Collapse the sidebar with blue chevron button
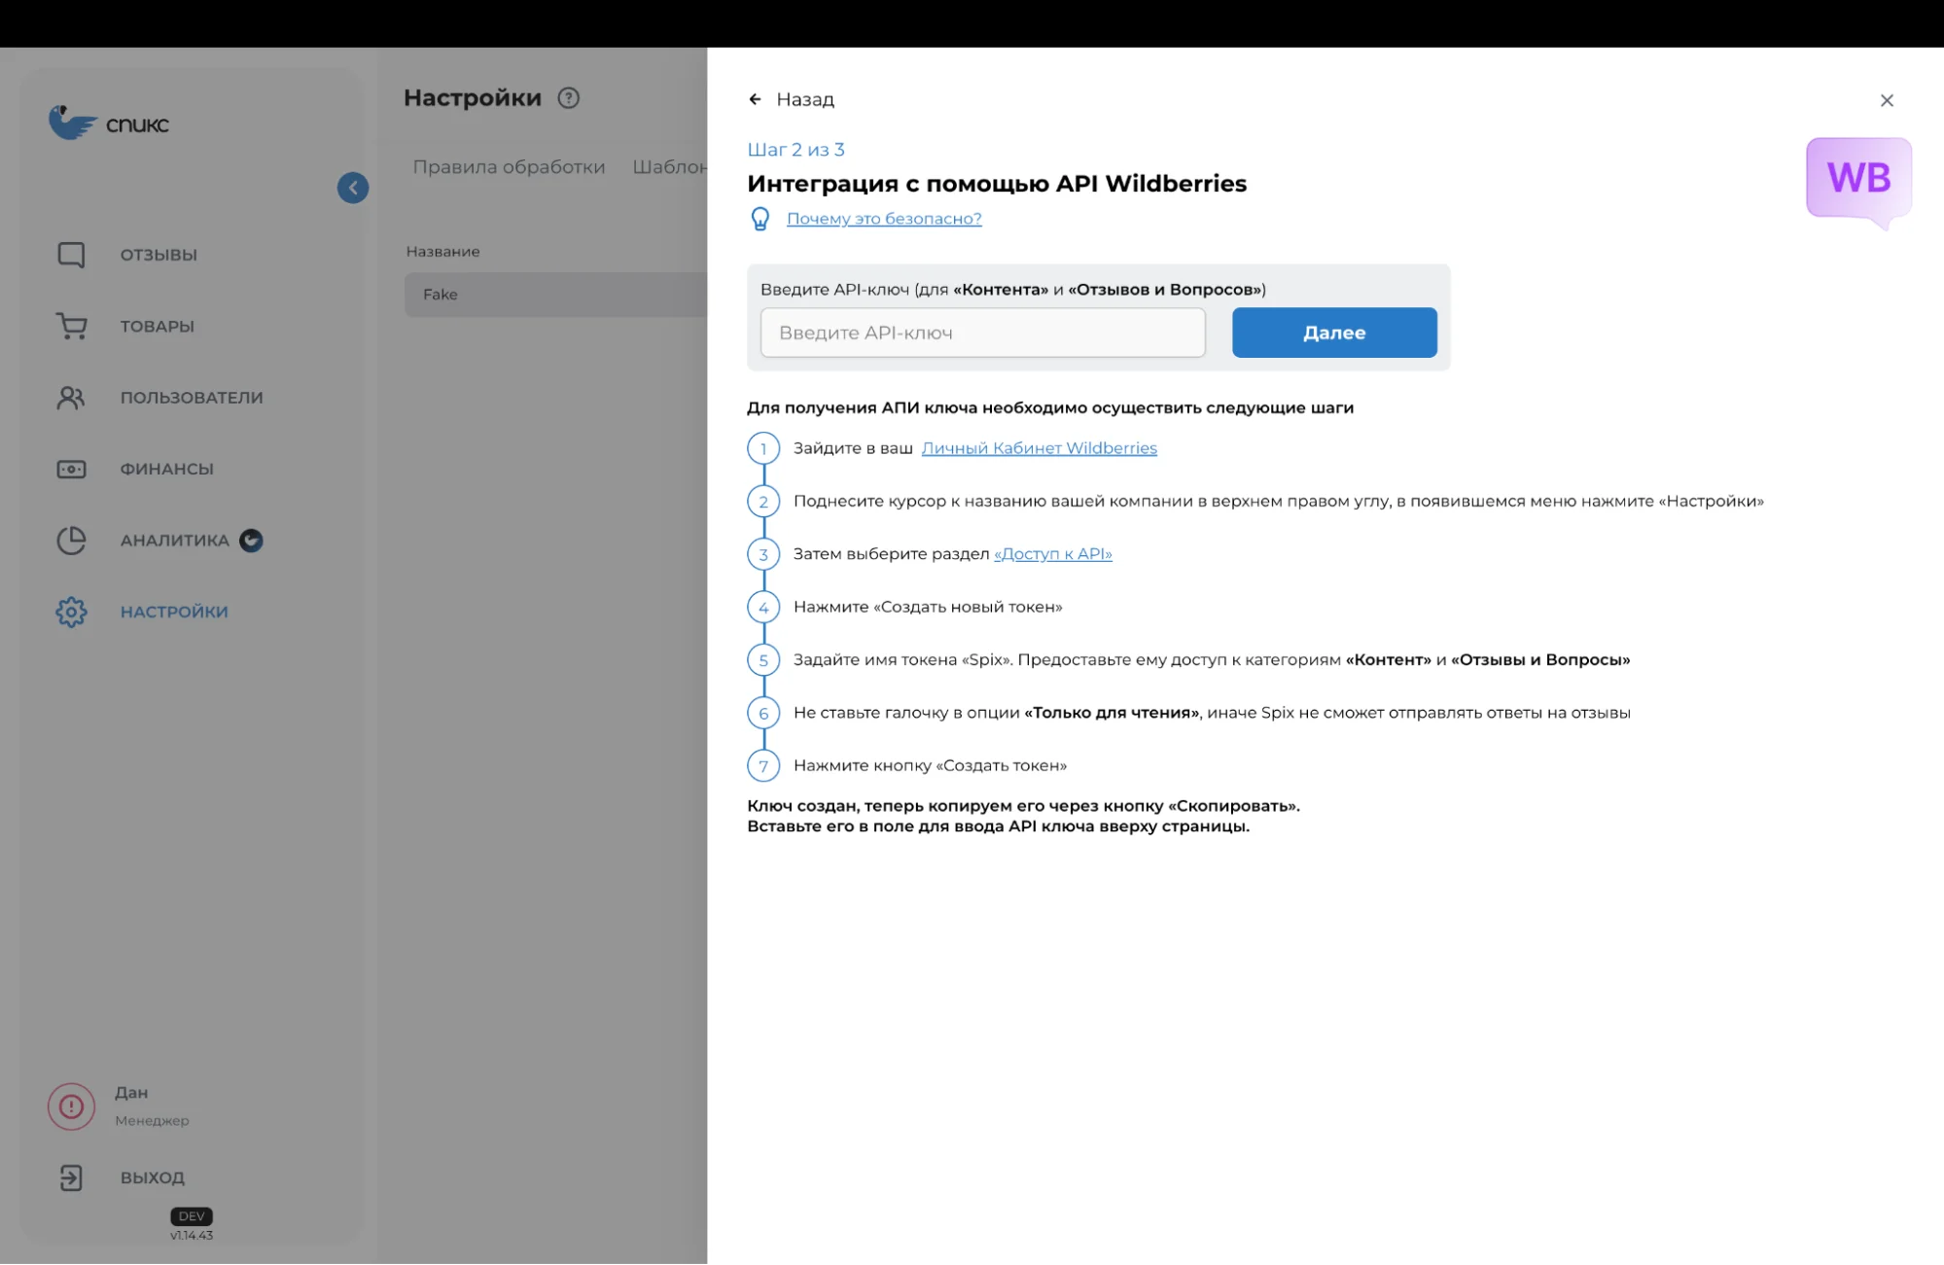The image size is (1944, 1265). pos(353,188)
